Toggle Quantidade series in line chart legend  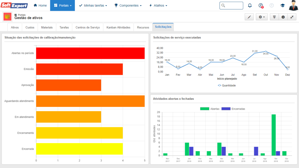point(227,85)
